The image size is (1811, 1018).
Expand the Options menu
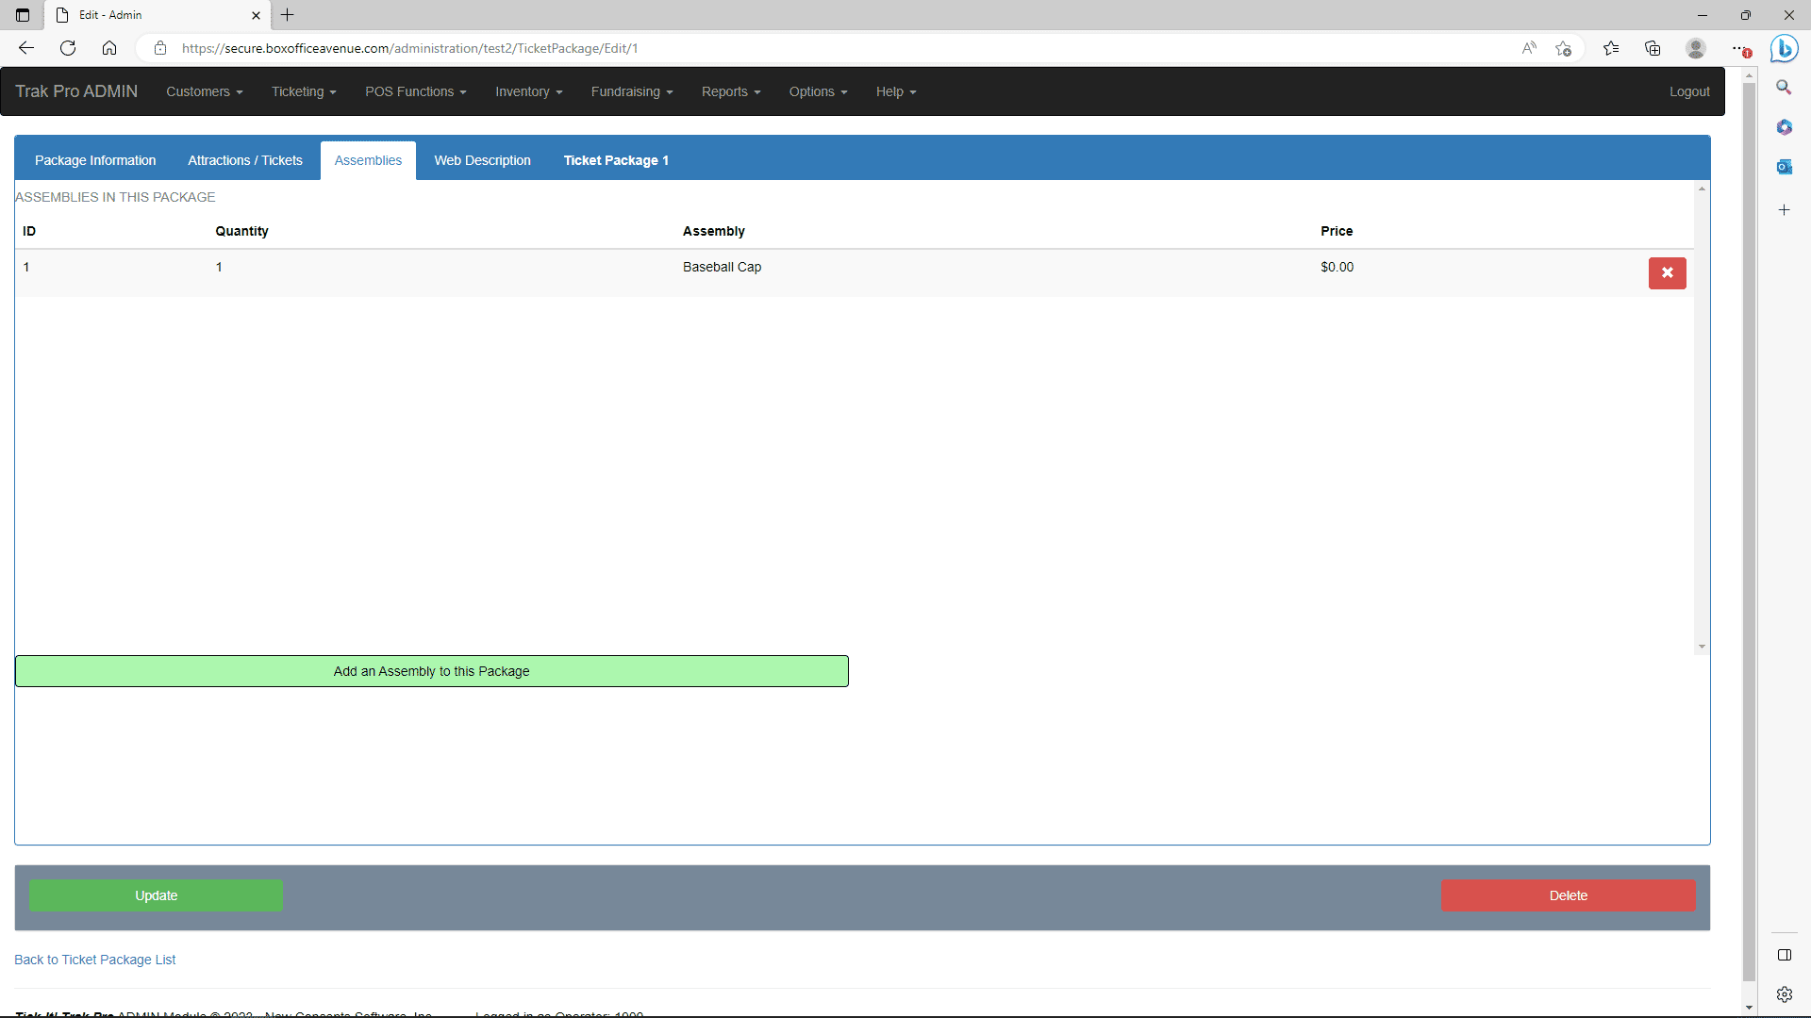pos(819,91)
